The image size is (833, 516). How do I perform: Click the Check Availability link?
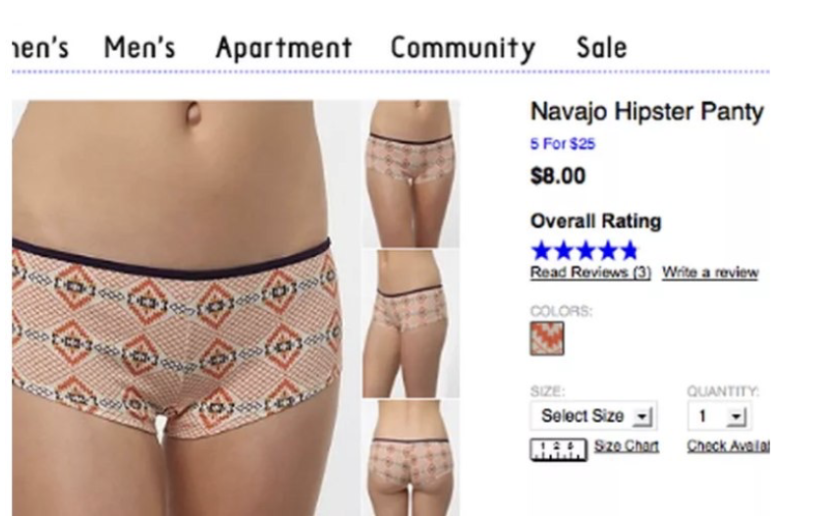tap(728, 446)
